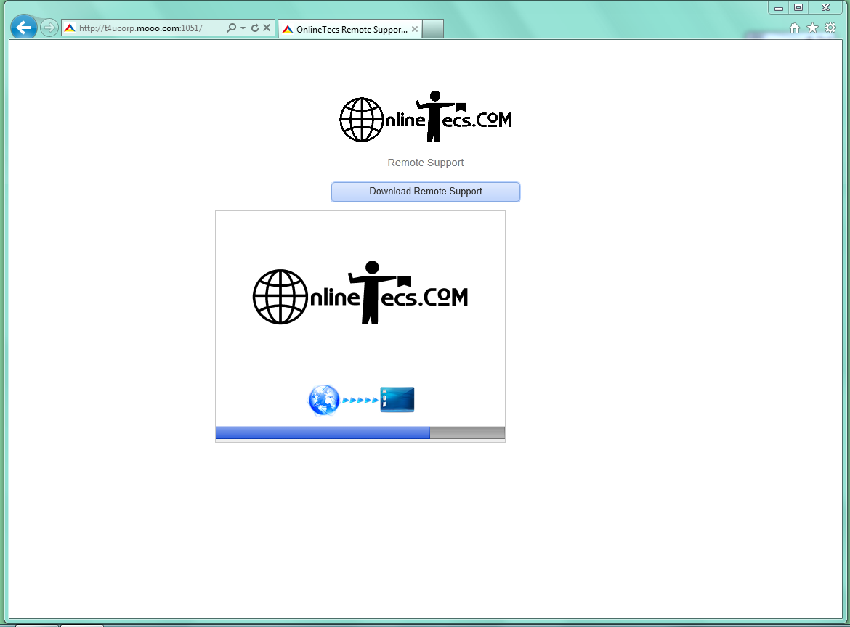Screen dimensions: 850x627
Task: Maximize the browser window
Action: pyautogui.click(x=798, y=7)
